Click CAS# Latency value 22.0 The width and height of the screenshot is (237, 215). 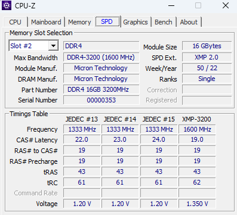point(82,139)
